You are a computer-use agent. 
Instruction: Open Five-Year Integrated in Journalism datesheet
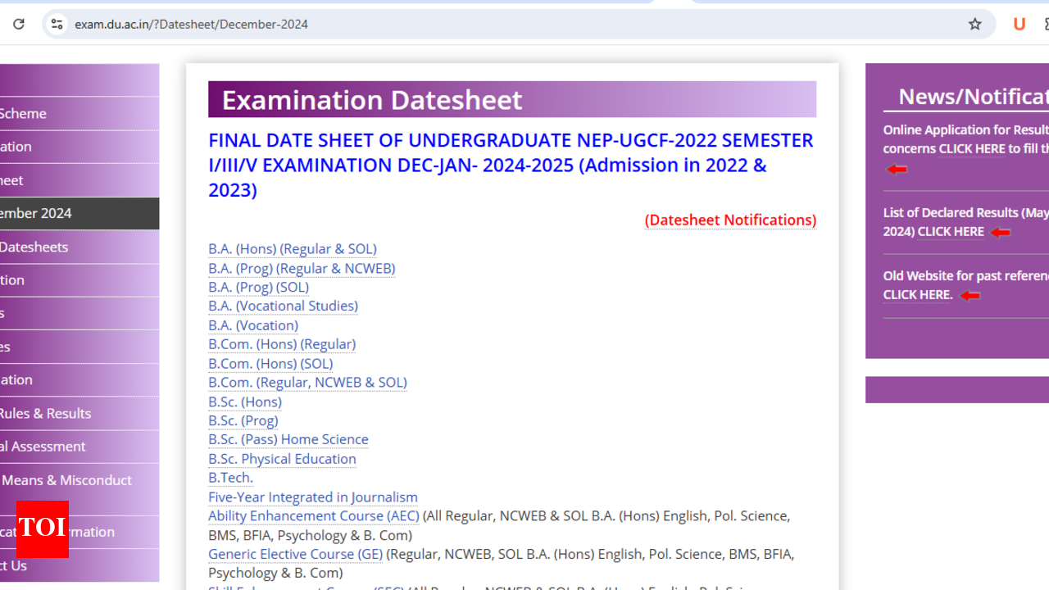click(312, 497)
